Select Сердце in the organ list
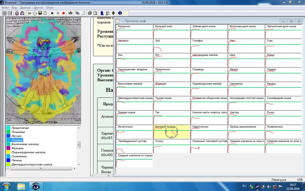 17,140
